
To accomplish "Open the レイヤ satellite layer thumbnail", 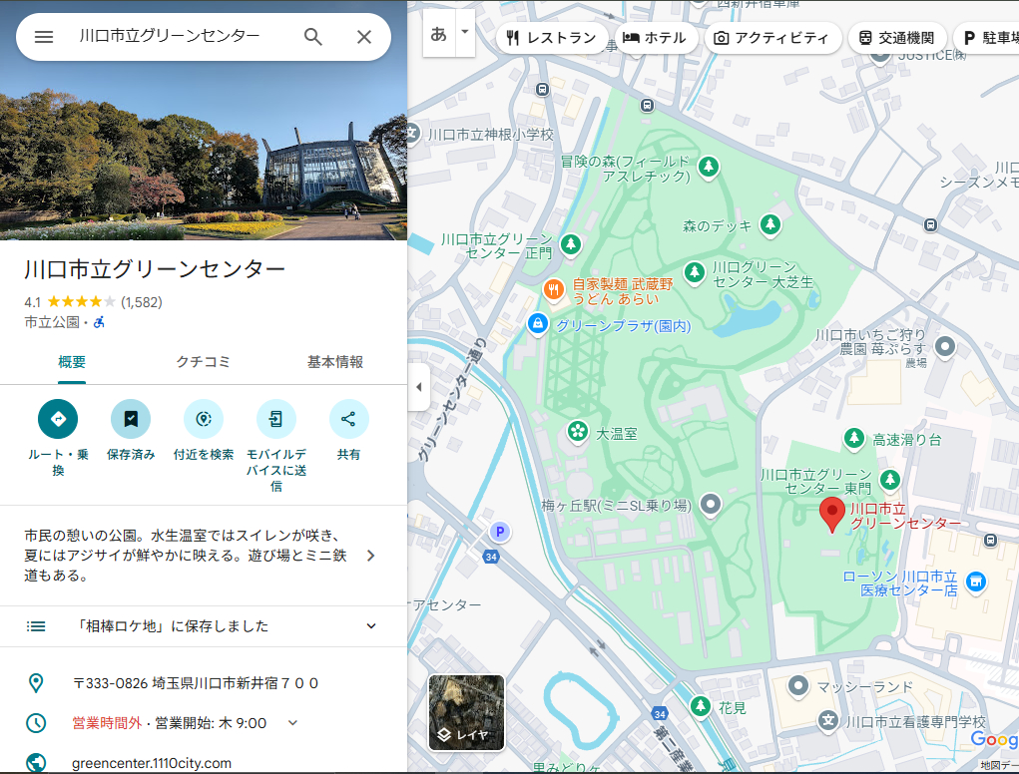I will 466,712.
